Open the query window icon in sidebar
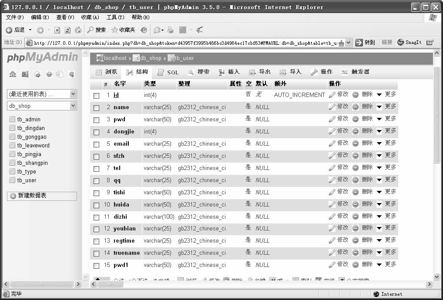 coord(37,74)
